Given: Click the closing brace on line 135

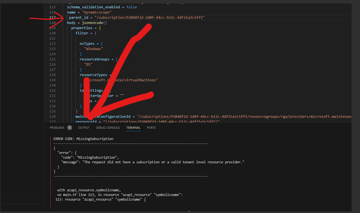Looking at the screenshot, I should tap(76, 112).
